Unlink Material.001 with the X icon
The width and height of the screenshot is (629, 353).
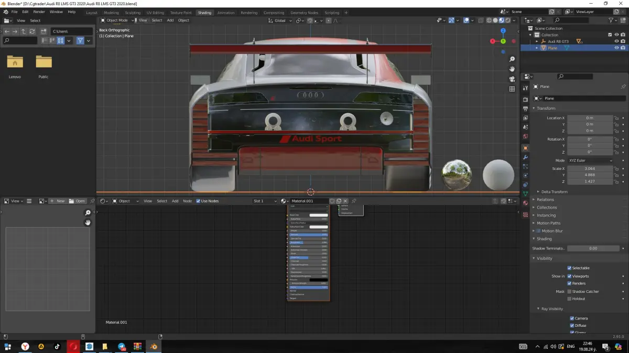345,201
